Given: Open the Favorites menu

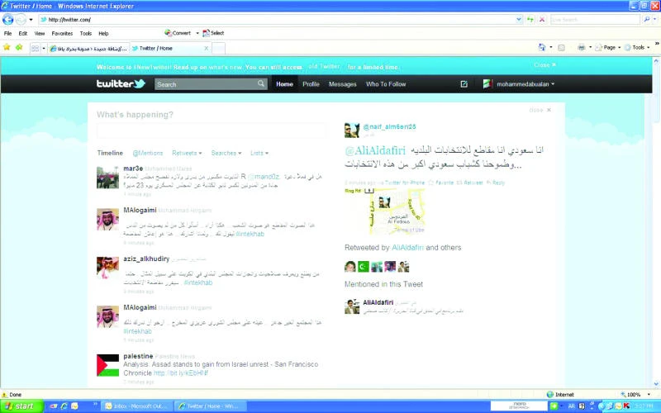Looking at the screenshot, I should coord(62,33).
